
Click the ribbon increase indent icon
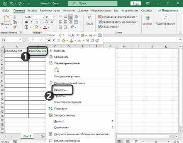(66, 27)
